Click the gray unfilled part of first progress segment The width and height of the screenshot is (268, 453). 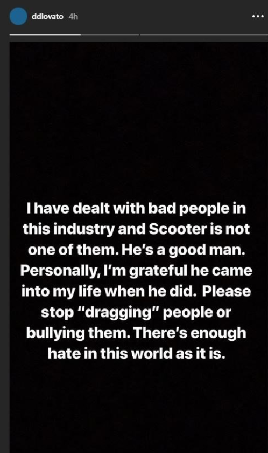click(110, 35)
